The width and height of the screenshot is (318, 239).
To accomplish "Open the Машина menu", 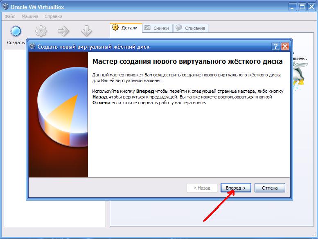I will [30, 16].
